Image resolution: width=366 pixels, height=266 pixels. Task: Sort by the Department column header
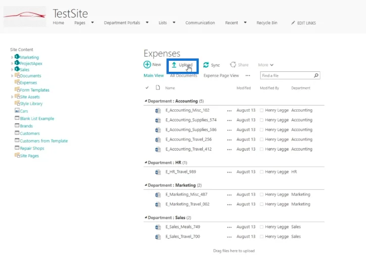[x=301, y=88]
